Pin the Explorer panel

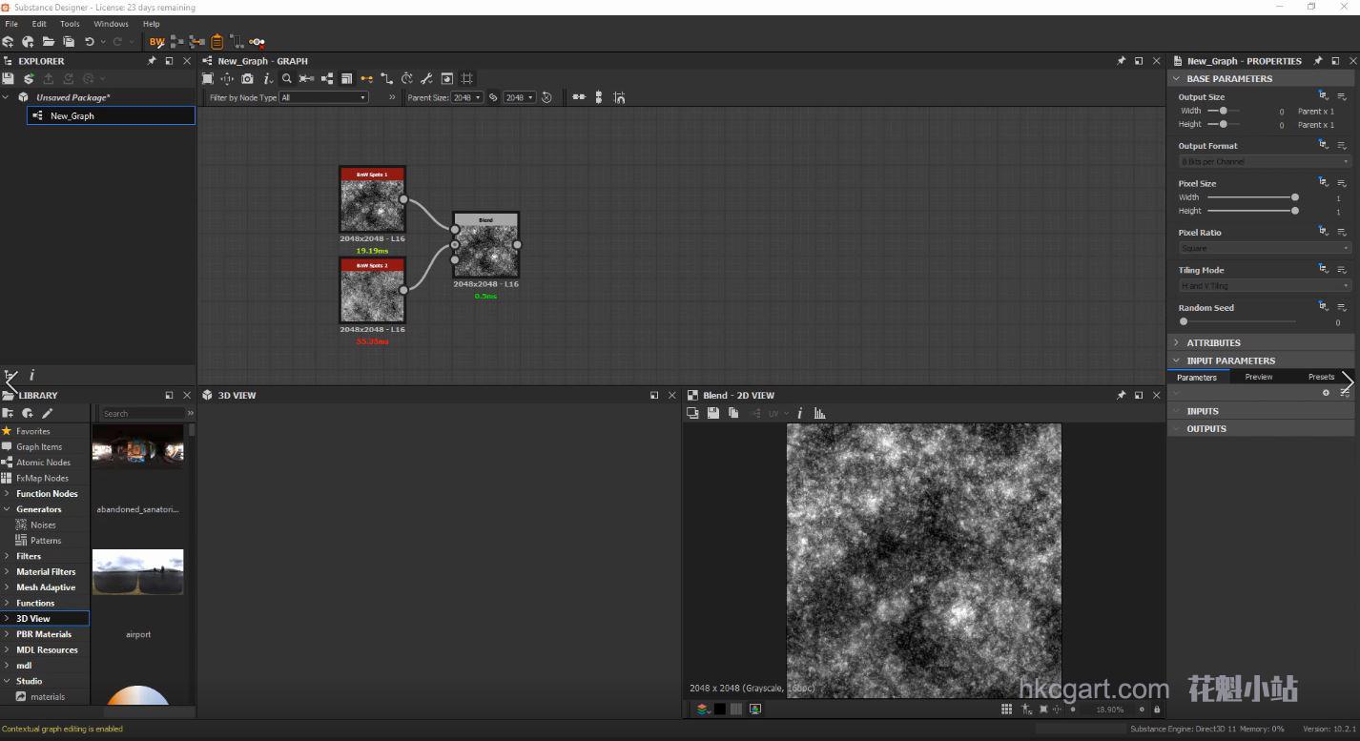(x=151, y=60)
